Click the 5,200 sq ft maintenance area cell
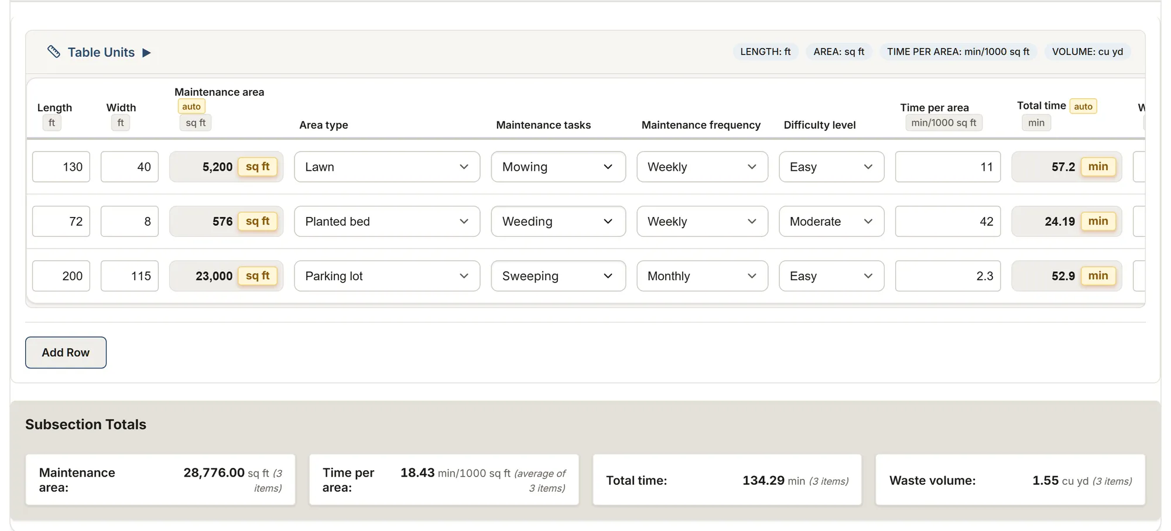 click(226, 167)
